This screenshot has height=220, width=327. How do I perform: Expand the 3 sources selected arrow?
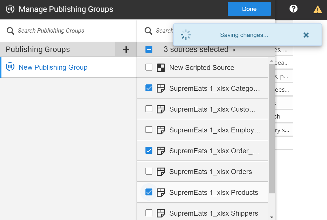click(x=234, y=50)
